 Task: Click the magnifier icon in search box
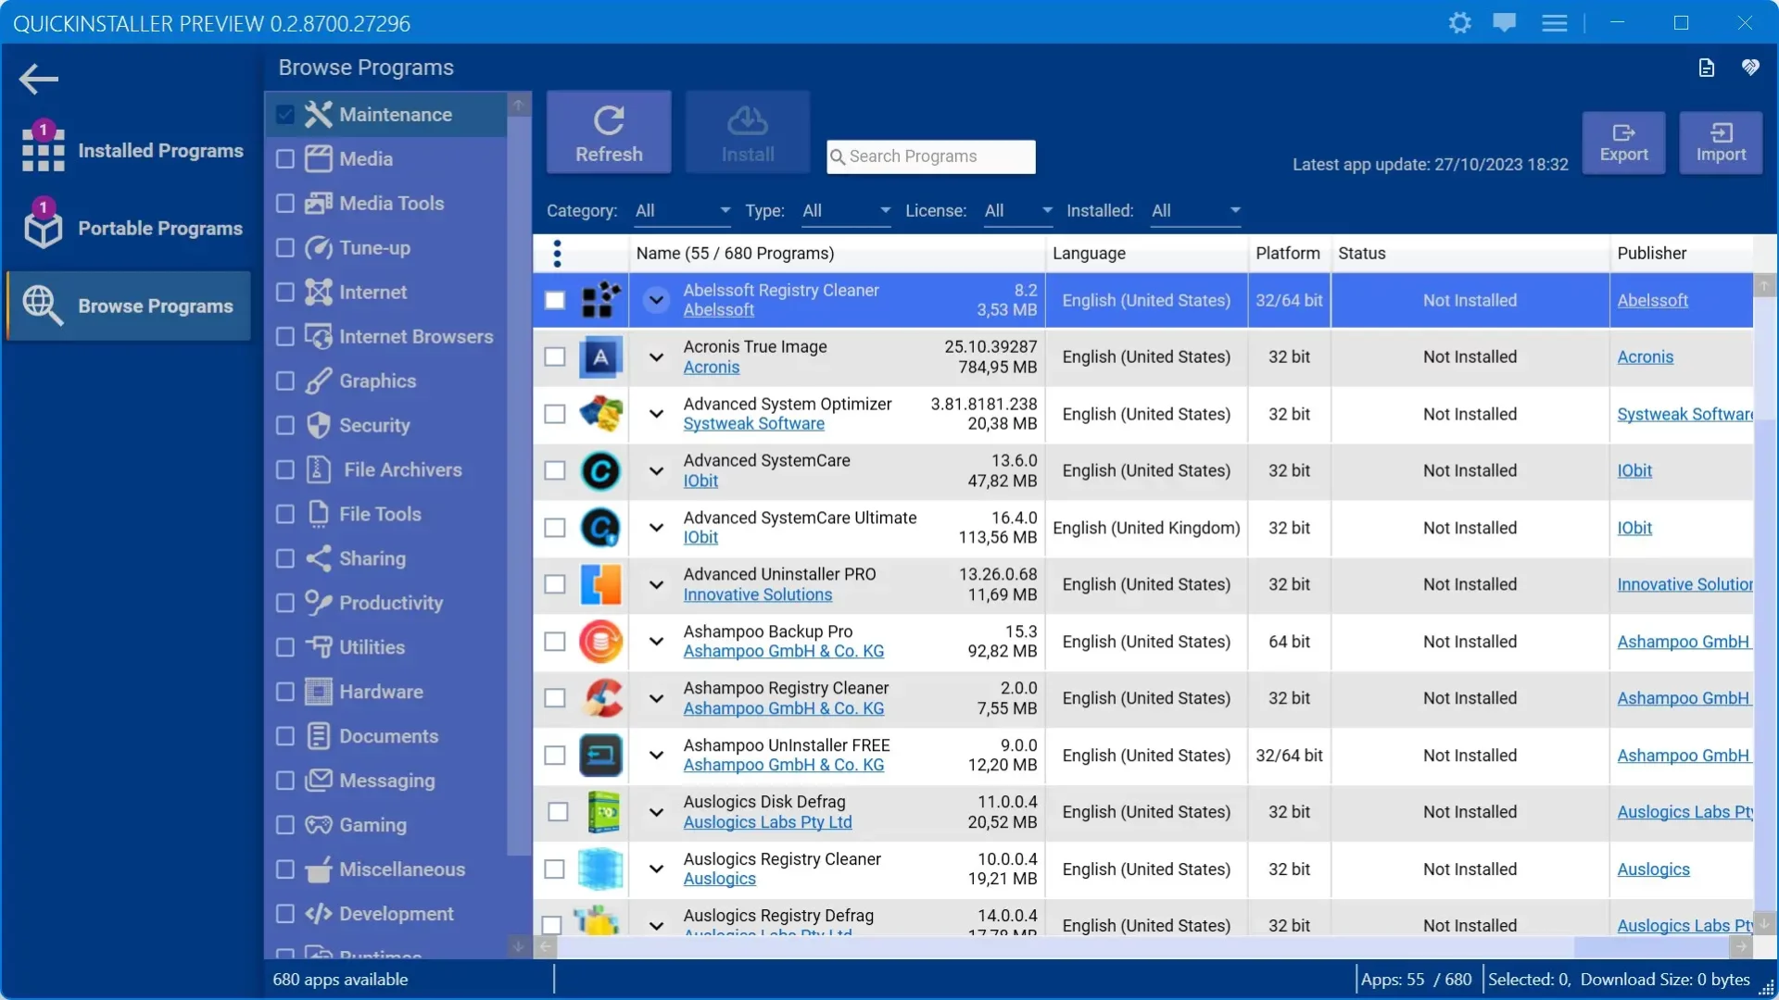pos(838,156)
